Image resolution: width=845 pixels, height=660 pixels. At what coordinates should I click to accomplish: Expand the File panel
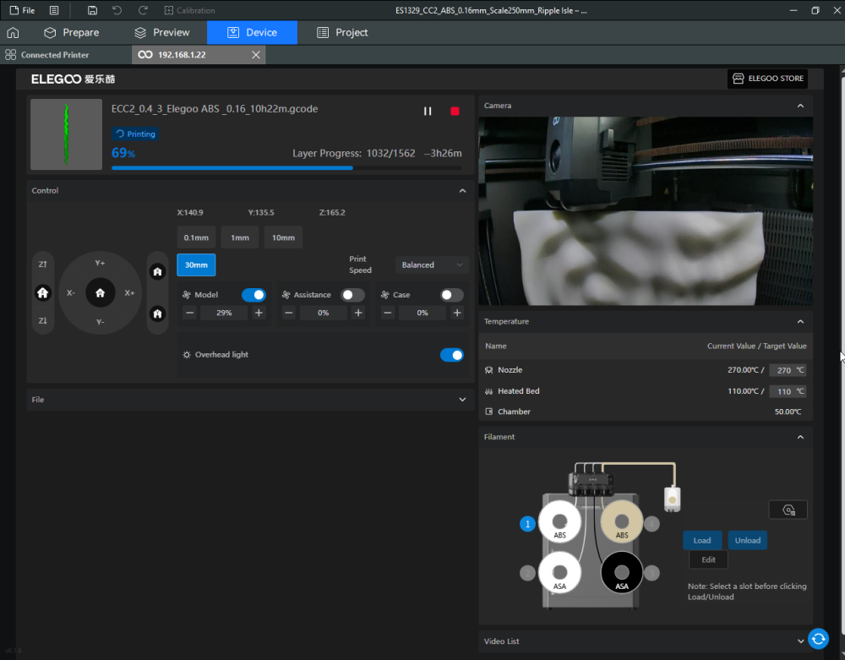click(461, 400)
